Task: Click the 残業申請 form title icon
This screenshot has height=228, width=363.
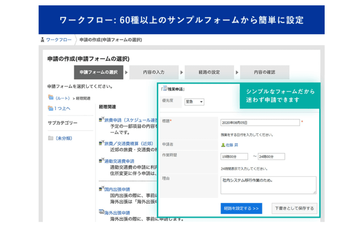Action: [165, 88]
